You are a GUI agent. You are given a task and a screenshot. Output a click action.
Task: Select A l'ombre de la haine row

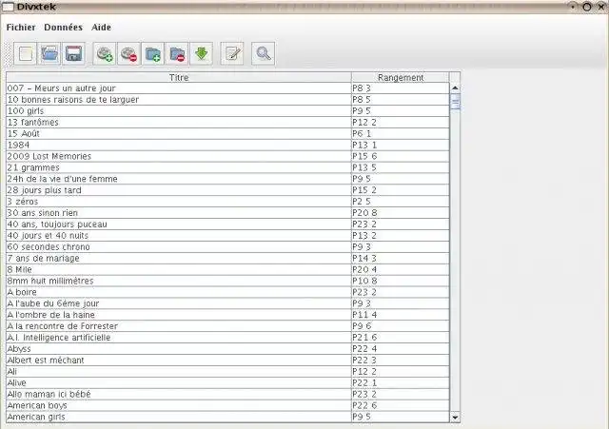(x=227, y=315)
